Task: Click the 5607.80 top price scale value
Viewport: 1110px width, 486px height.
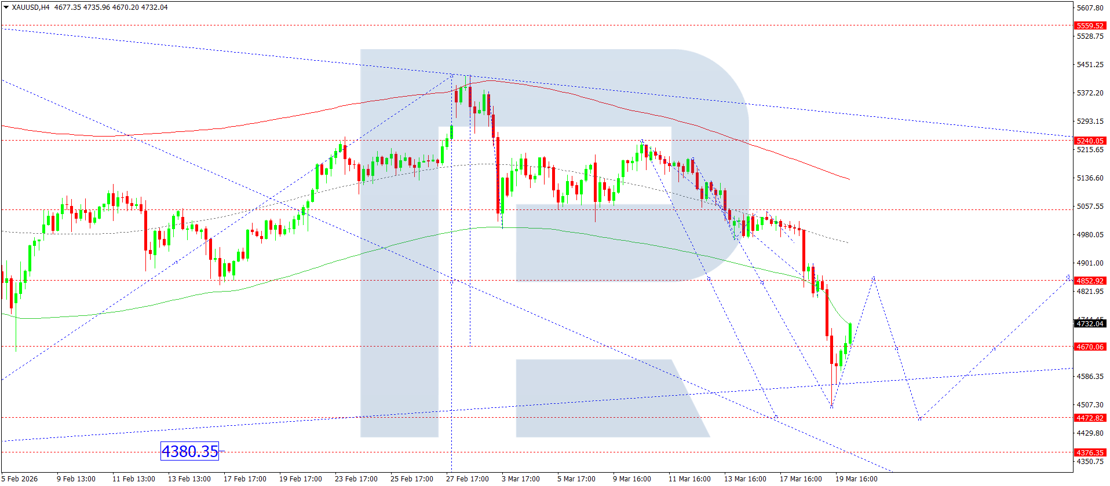Action: point(1090,8)
